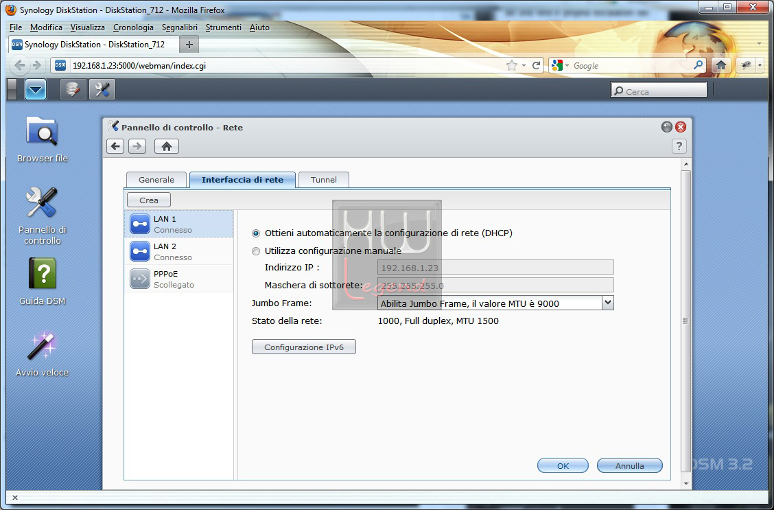Click Firefox browser forward arrow
The width and height of the screenshot is (774, 510).
[36, 65]
